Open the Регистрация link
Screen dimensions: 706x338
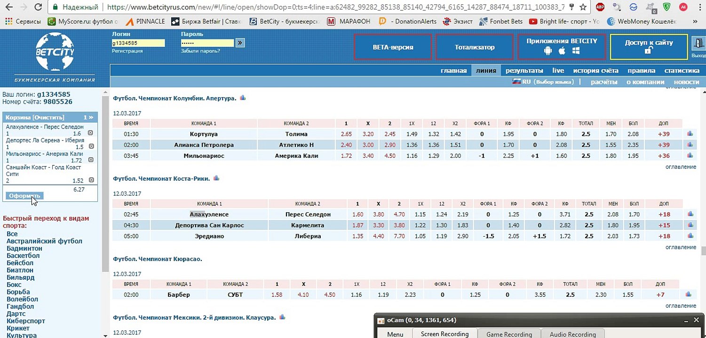tap(127, 51)
